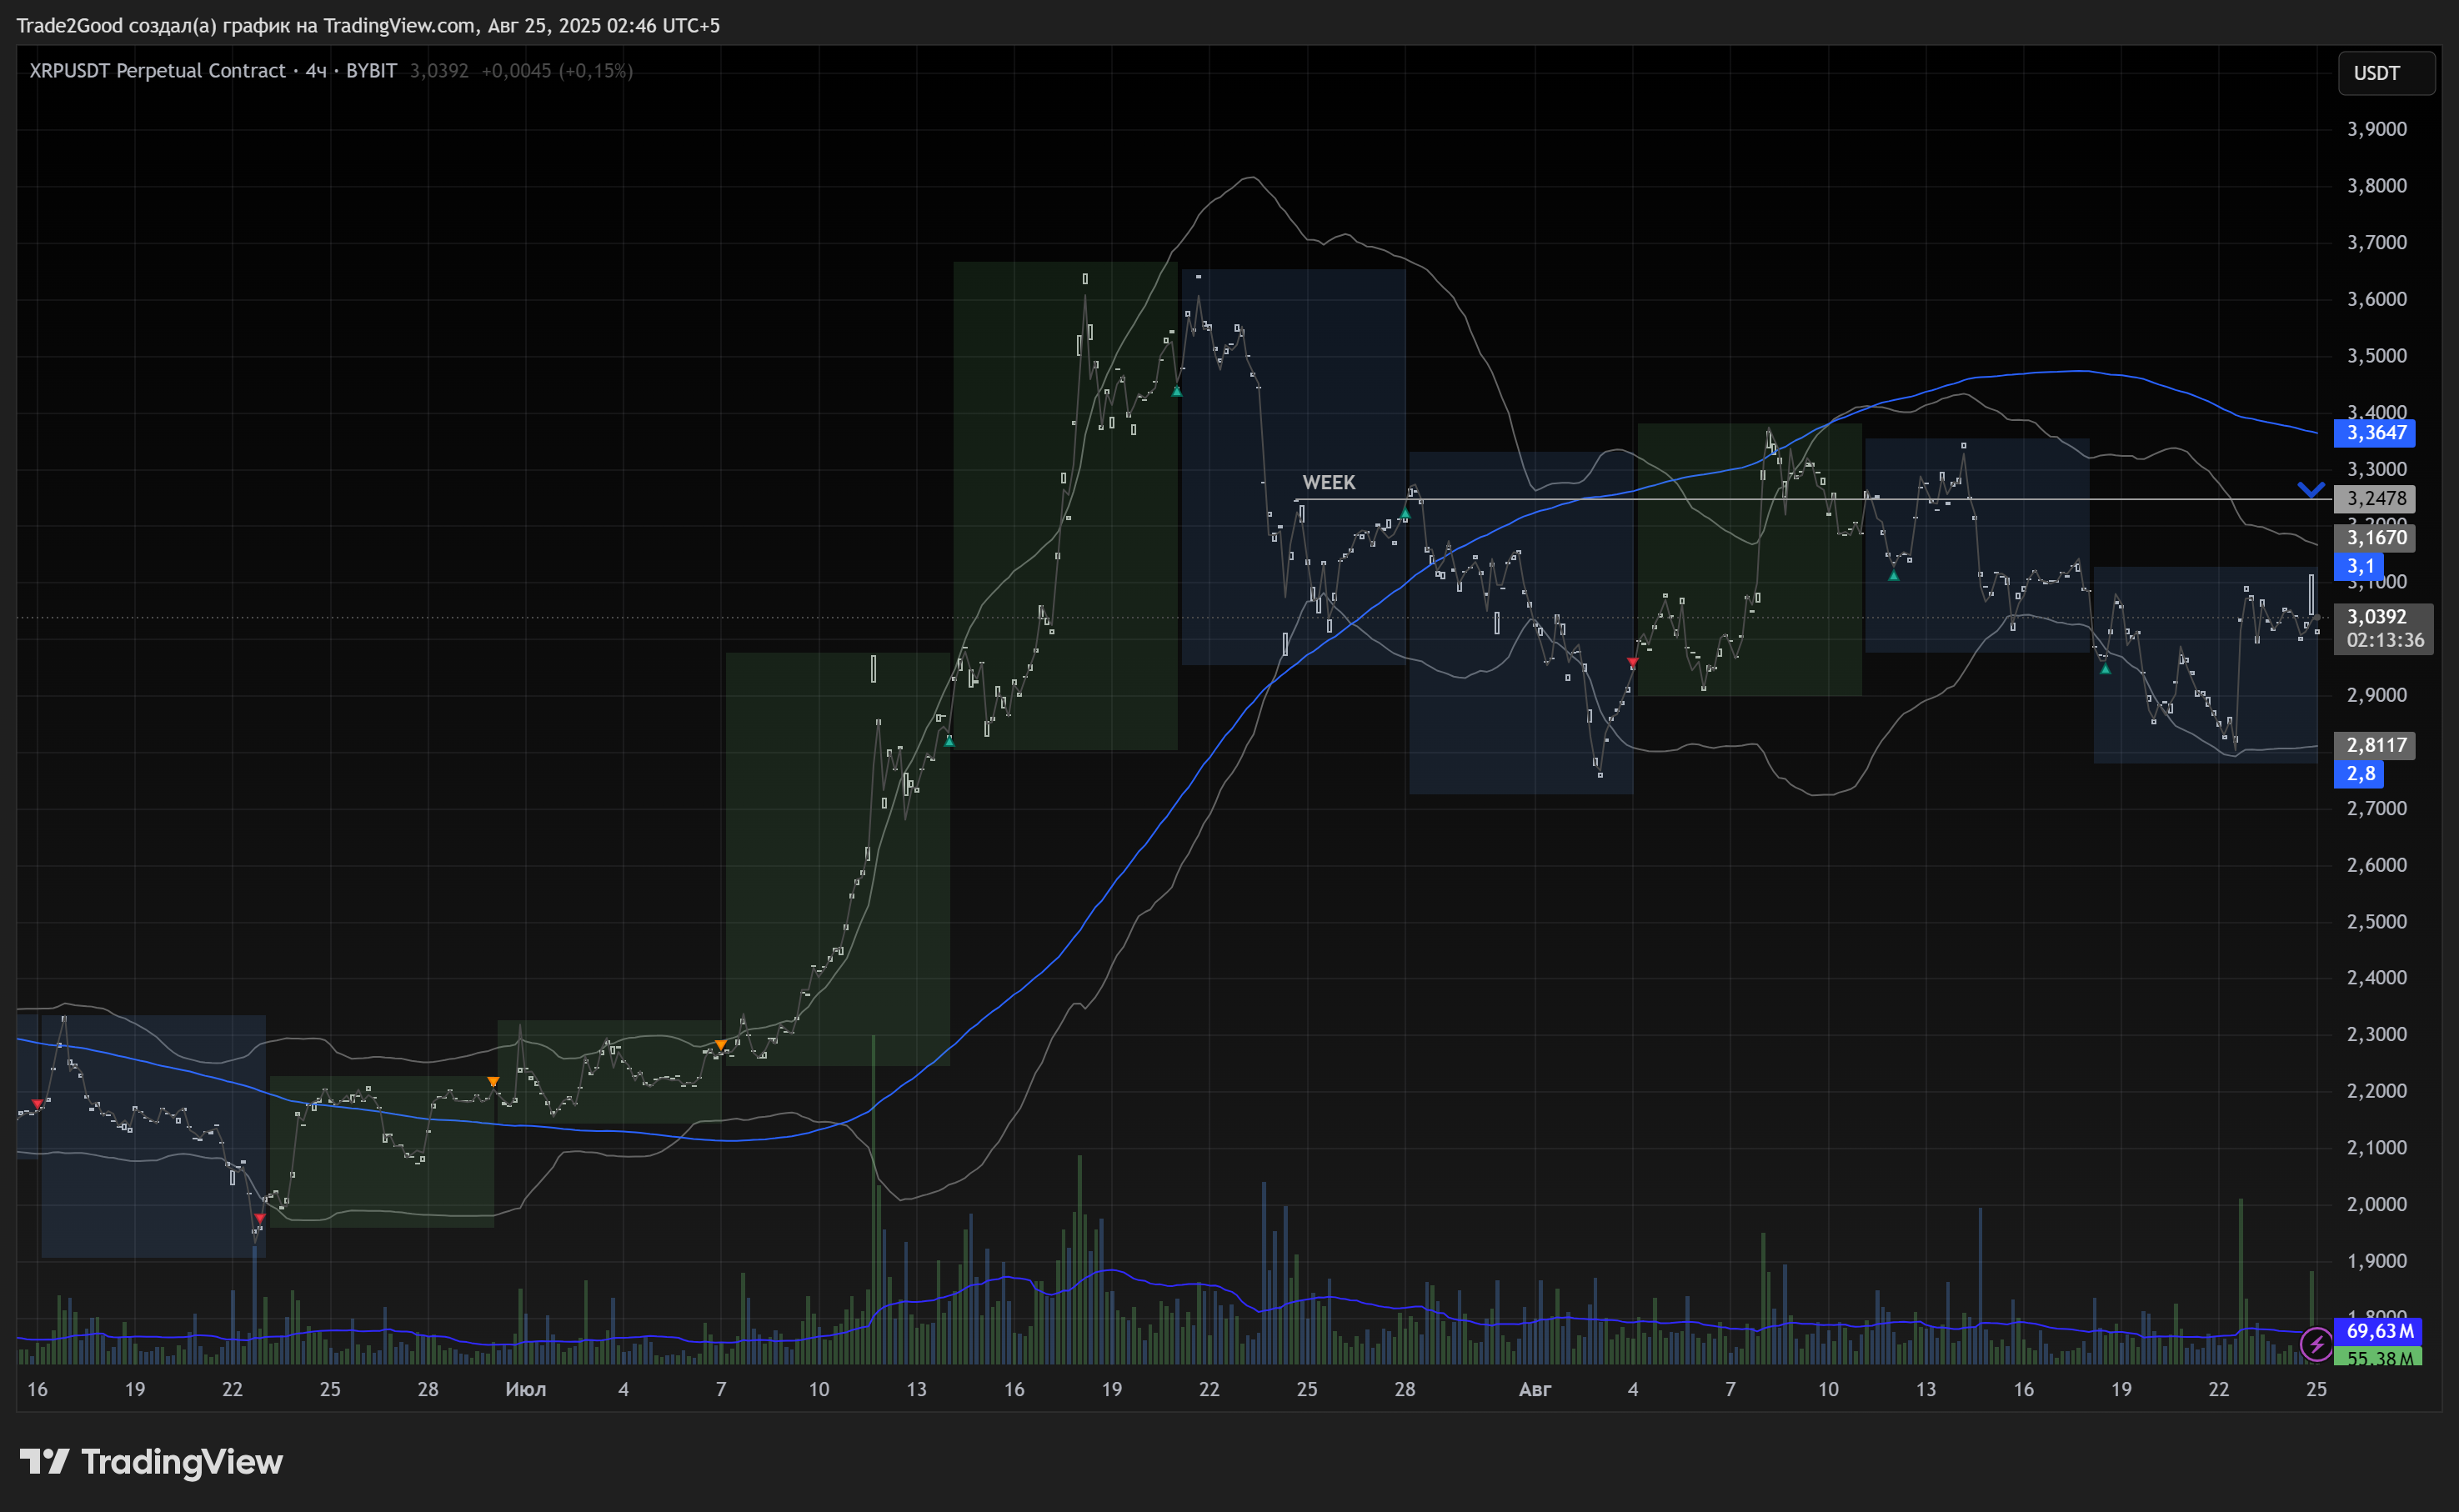Click the green 55,38 M volume label
Viewport: 2459px width, 1512px height.
[2378, 1357]
